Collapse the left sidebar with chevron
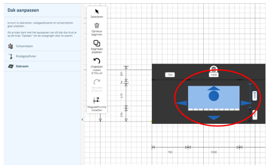 tap(82, 119)
